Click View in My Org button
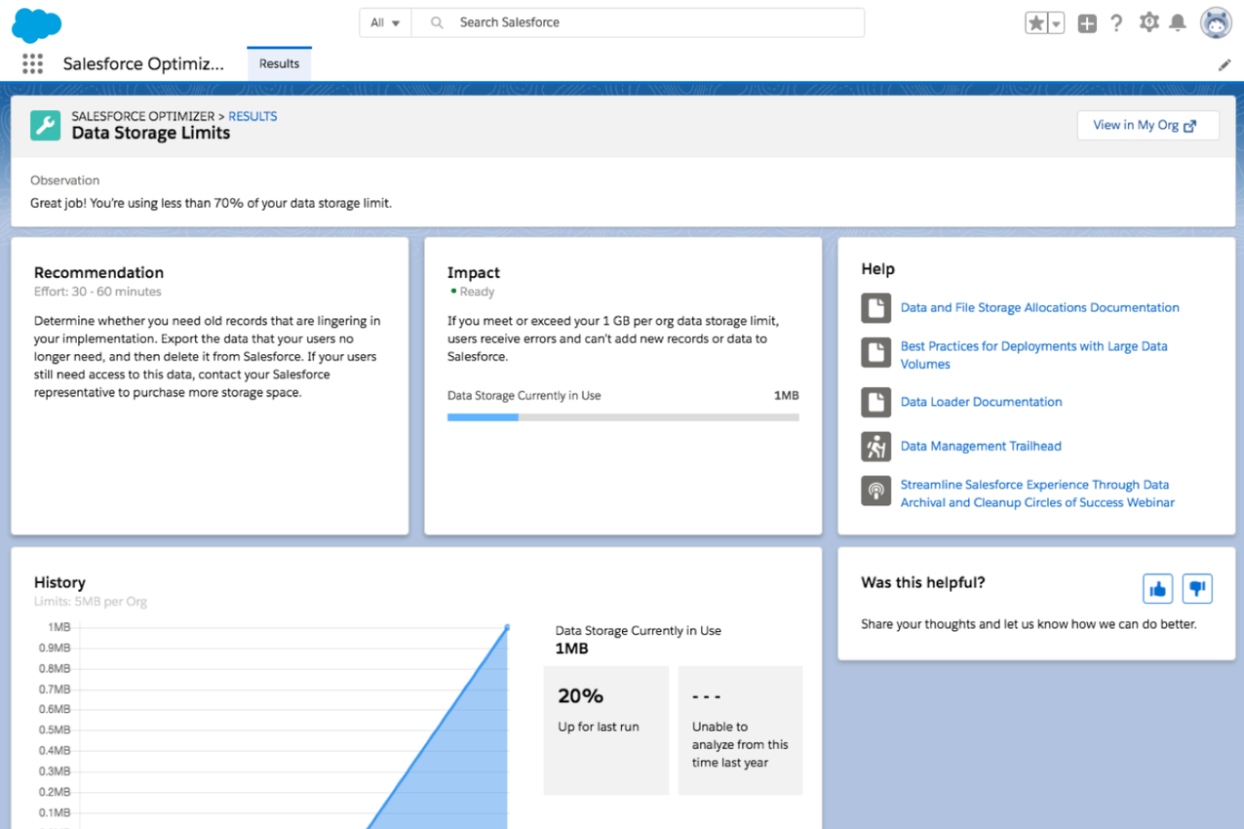Screen dimensions: 1244x829 click(1147, 125)
